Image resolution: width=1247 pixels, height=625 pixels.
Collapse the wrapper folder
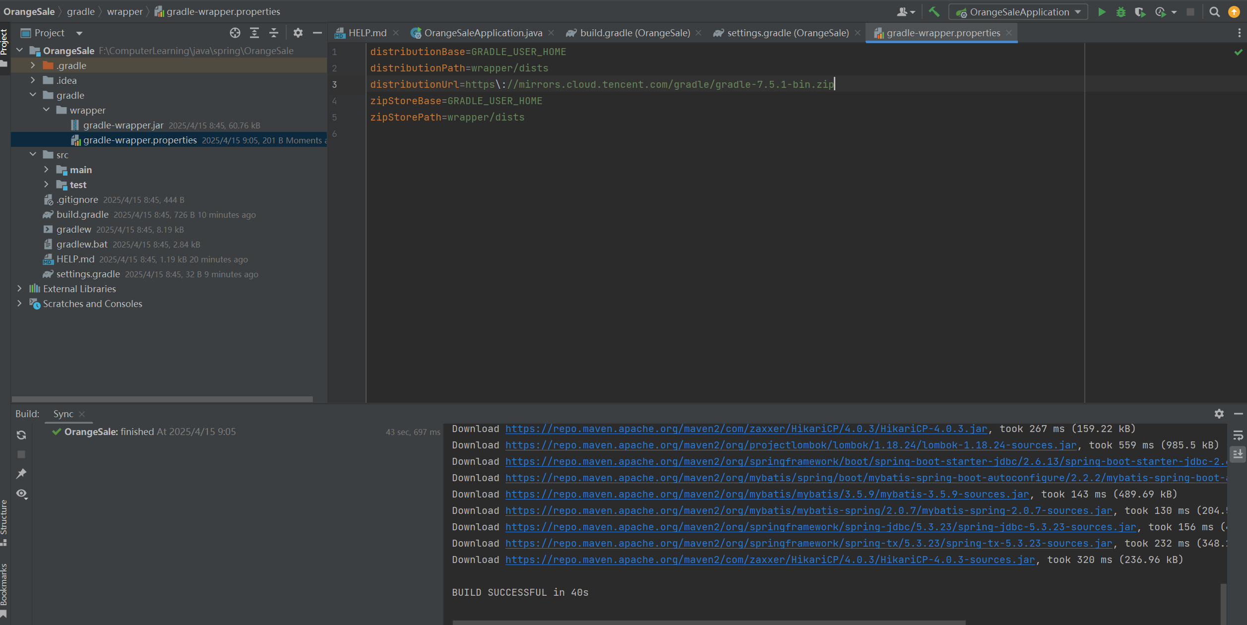(x=46, y=110)
